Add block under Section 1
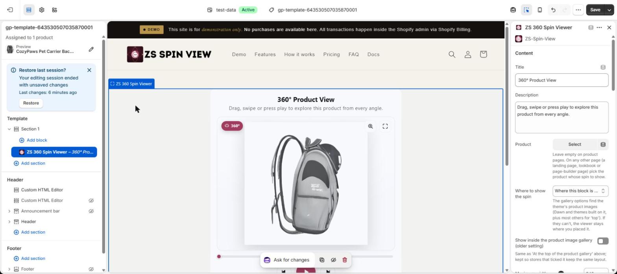Image resolution: width=617 pixels, height=274 pixels. pos(33,140)
